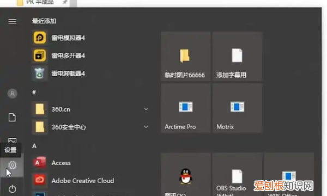This screenshot has width=327, height=196.
Task: Launch WPS Office tile
Action: coord(289,175)
